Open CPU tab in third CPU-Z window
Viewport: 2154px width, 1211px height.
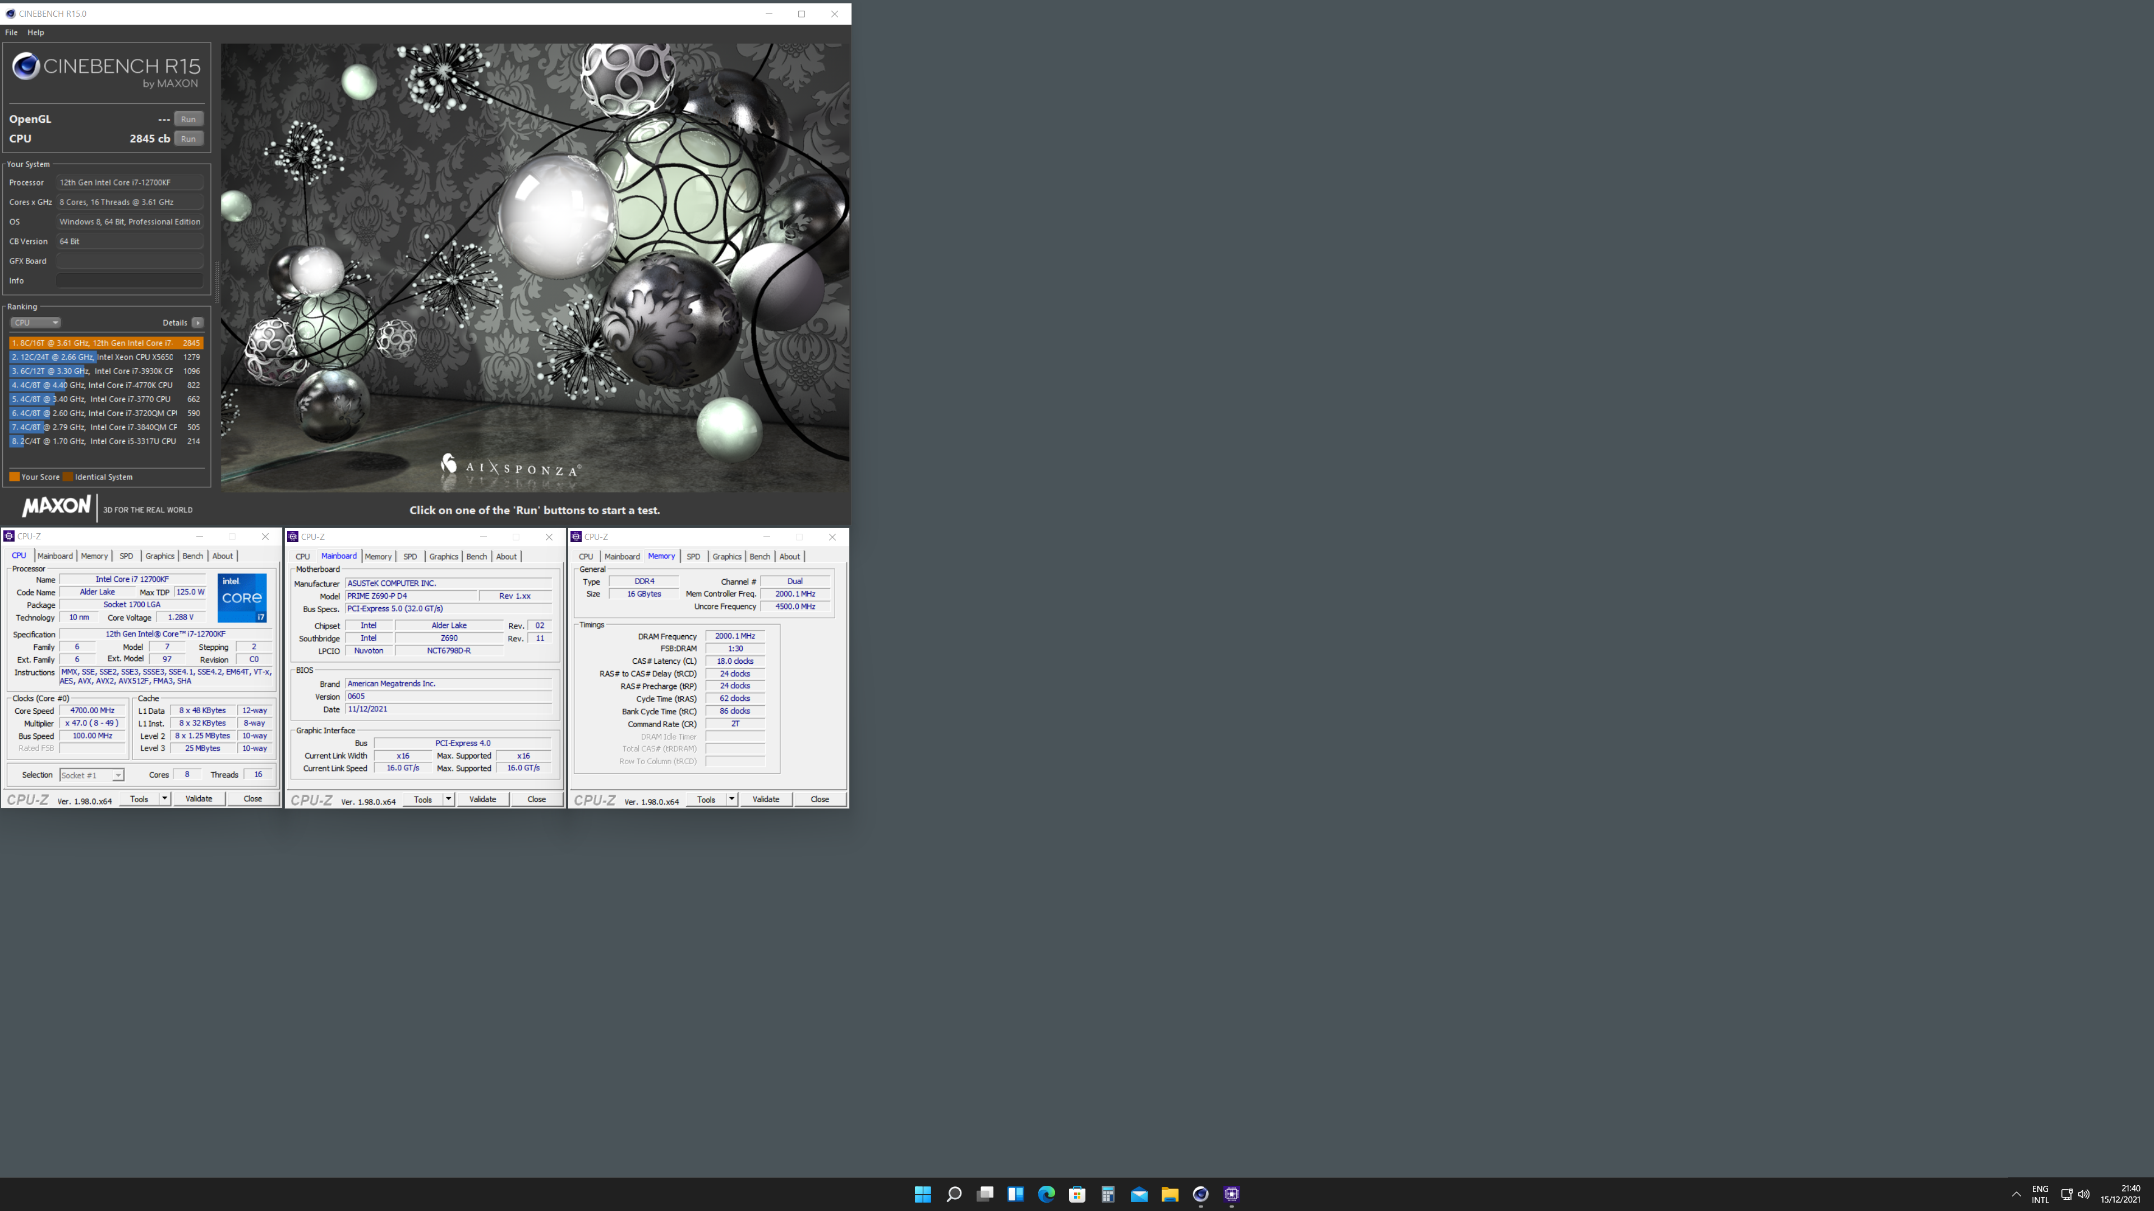click(x=586, y=557)
